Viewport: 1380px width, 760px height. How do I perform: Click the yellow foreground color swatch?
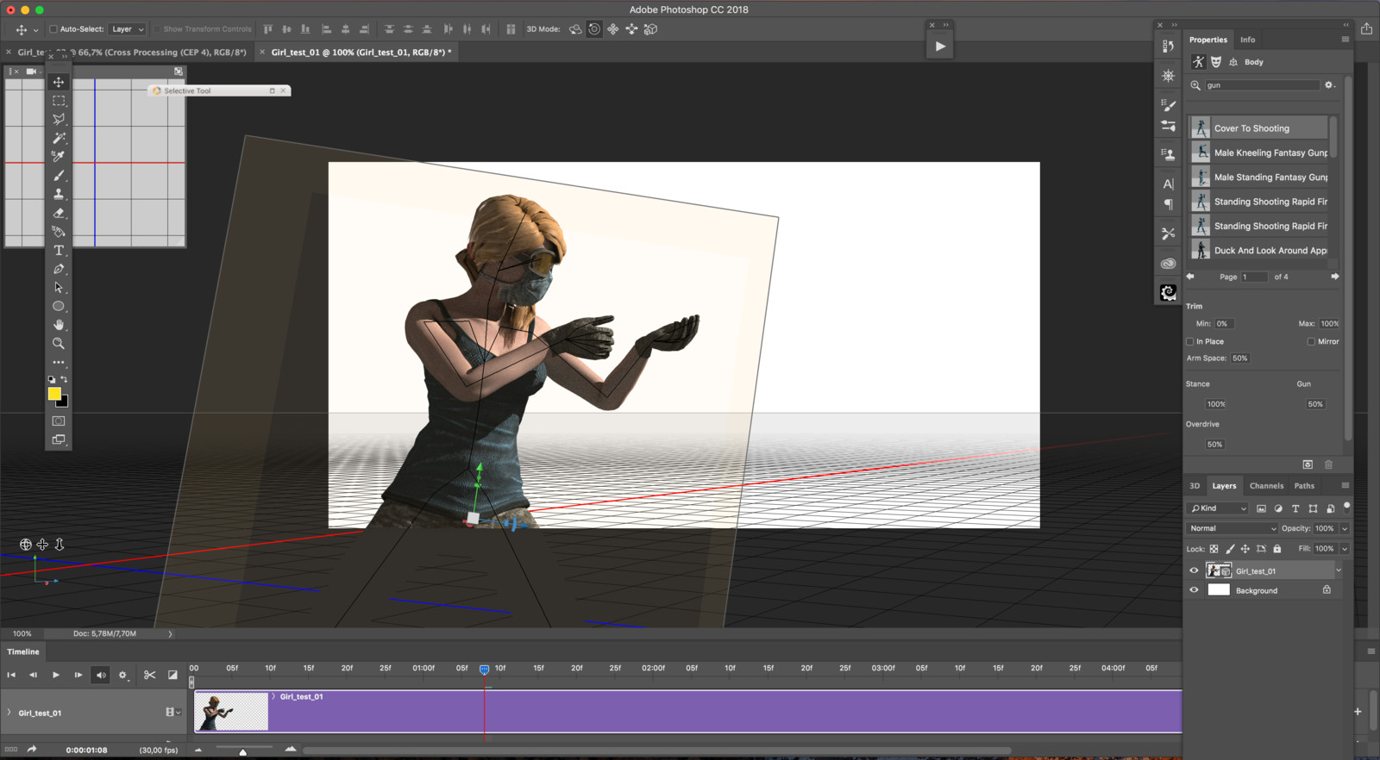pos(54,394)
